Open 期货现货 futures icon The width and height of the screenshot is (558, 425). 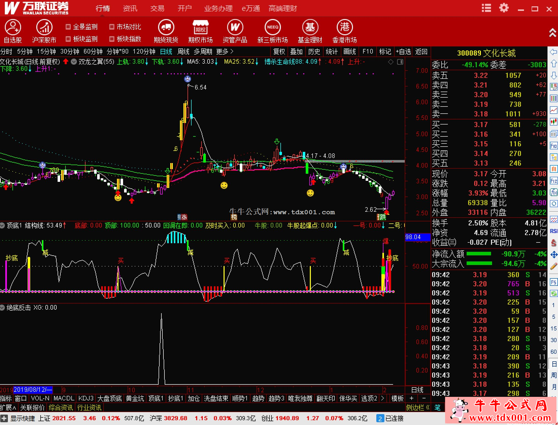pos(166,31)
